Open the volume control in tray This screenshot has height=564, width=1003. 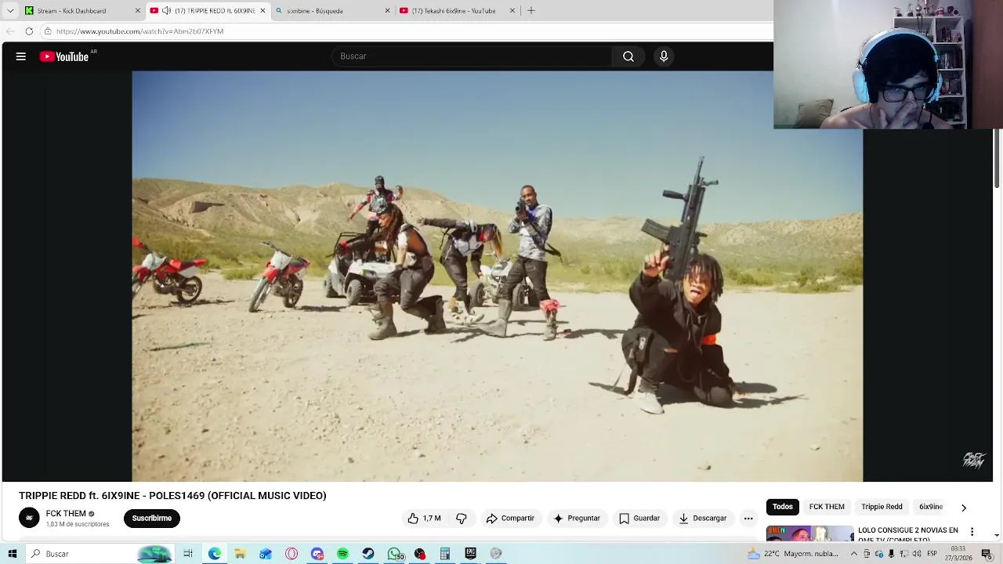tap(917, 554)
